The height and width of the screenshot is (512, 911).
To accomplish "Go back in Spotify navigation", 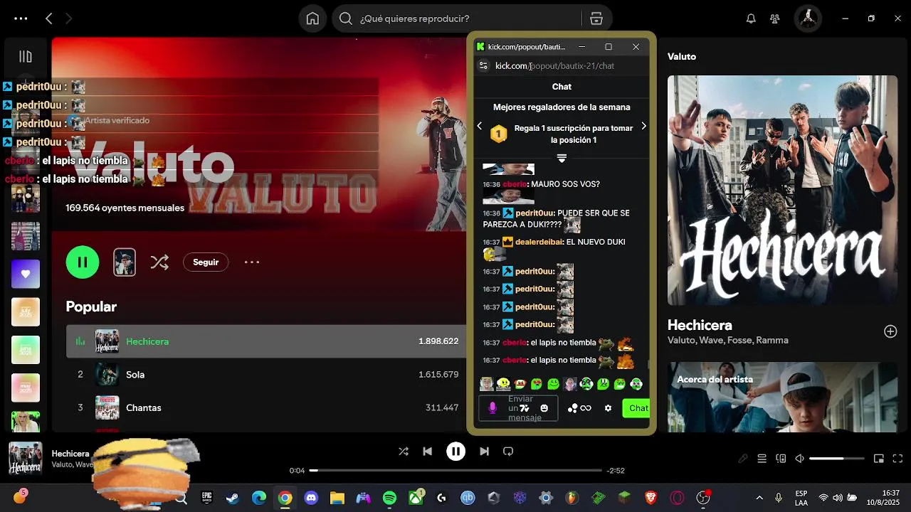I will (x=48, y=18).
